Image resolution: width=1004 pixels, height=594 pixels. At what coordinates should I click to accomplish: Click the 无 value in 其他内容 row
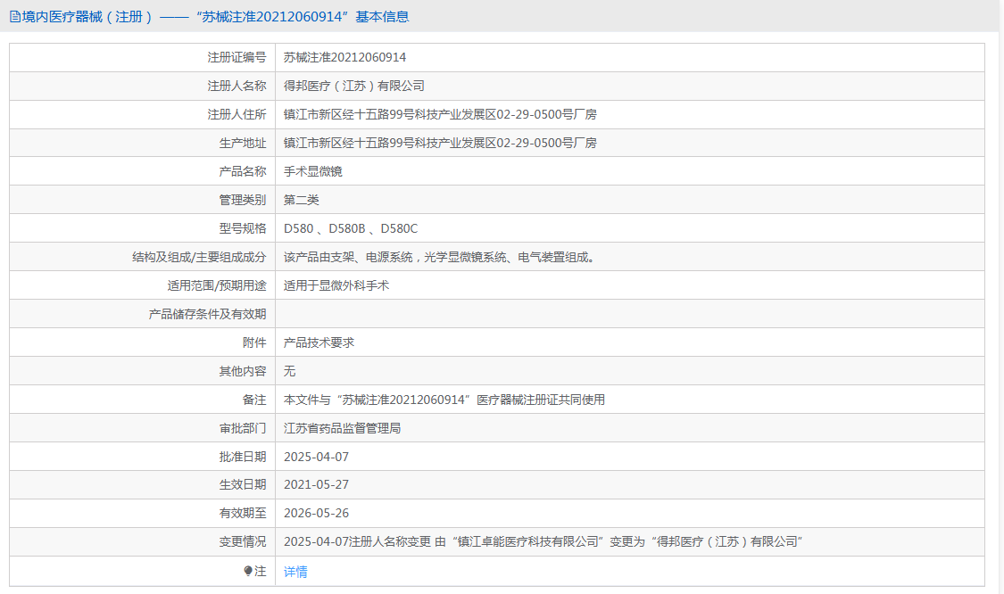[x=289, y=371]
